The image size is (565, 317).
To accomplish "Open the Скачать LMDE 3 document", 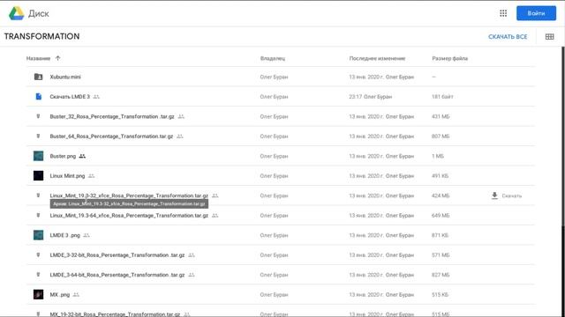I will (70, 97).
